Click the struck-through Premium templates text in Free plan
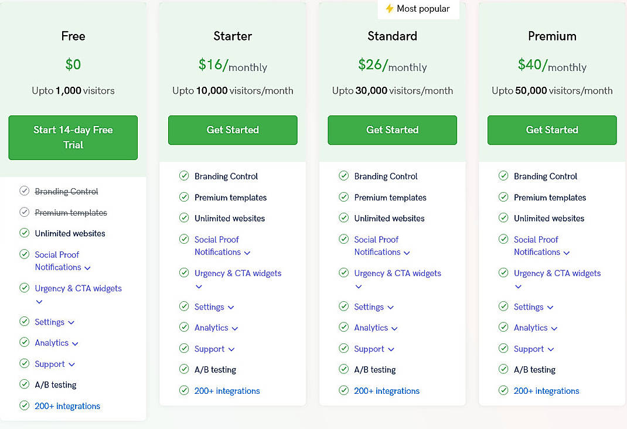Screen dimensions: 627x429 click(71, 213)
